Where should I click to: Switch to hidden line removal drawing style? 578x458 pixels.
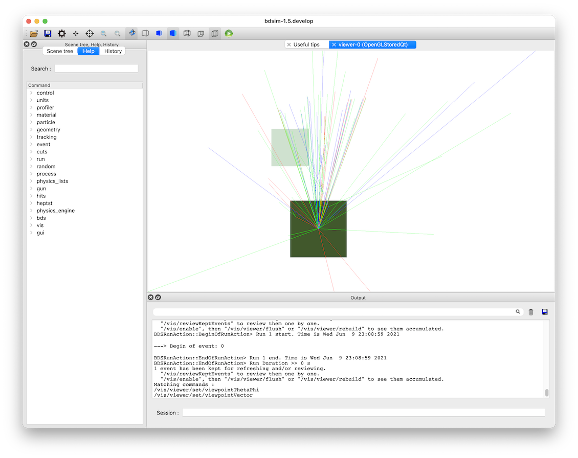click(145, 34)
